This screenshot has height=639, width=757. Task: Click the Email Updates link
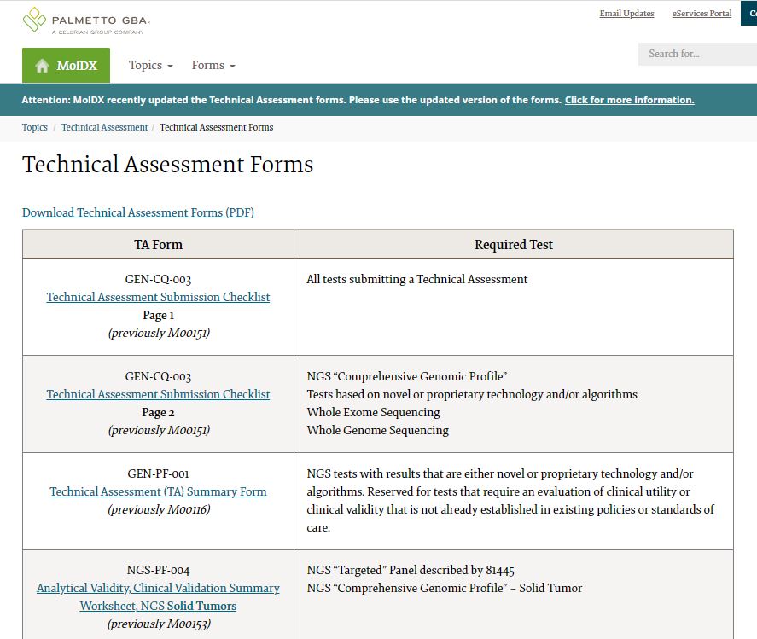[x=626, y=14]
